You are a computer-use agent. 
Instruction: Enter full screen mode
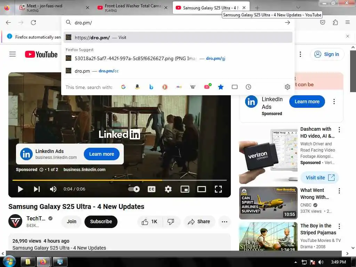tap(218, 189)
